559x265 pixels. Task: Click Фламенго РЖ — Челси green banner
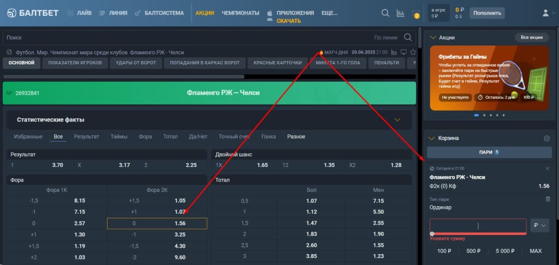(x=209, y=93)
